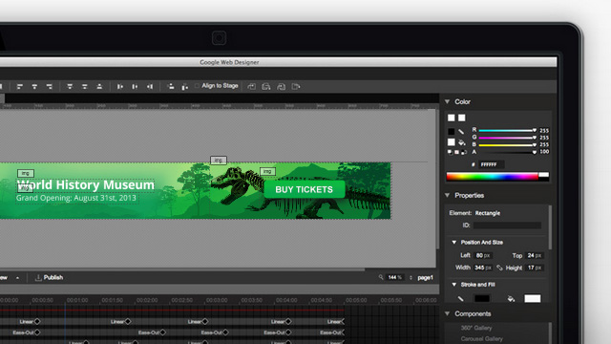This screenshot has width=611, height=344.
Task: Click the Width field showing 345
Action: point(483,268)
